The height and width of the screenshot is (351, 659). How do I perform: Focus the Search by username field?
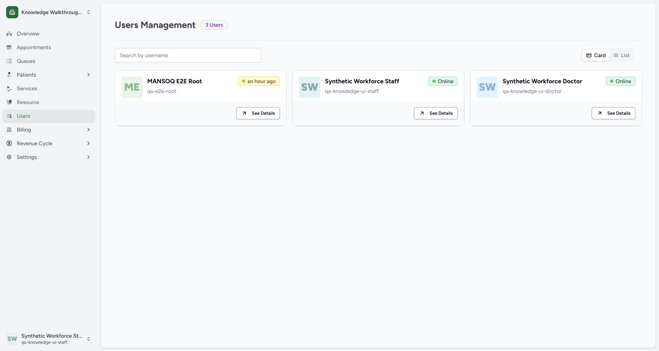coord(188,55)
